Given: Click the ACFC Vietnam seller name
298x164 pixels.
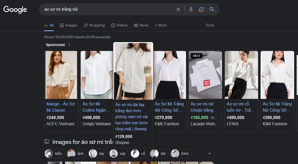Looking at the screenshot, I should click(x=60, y=124).
